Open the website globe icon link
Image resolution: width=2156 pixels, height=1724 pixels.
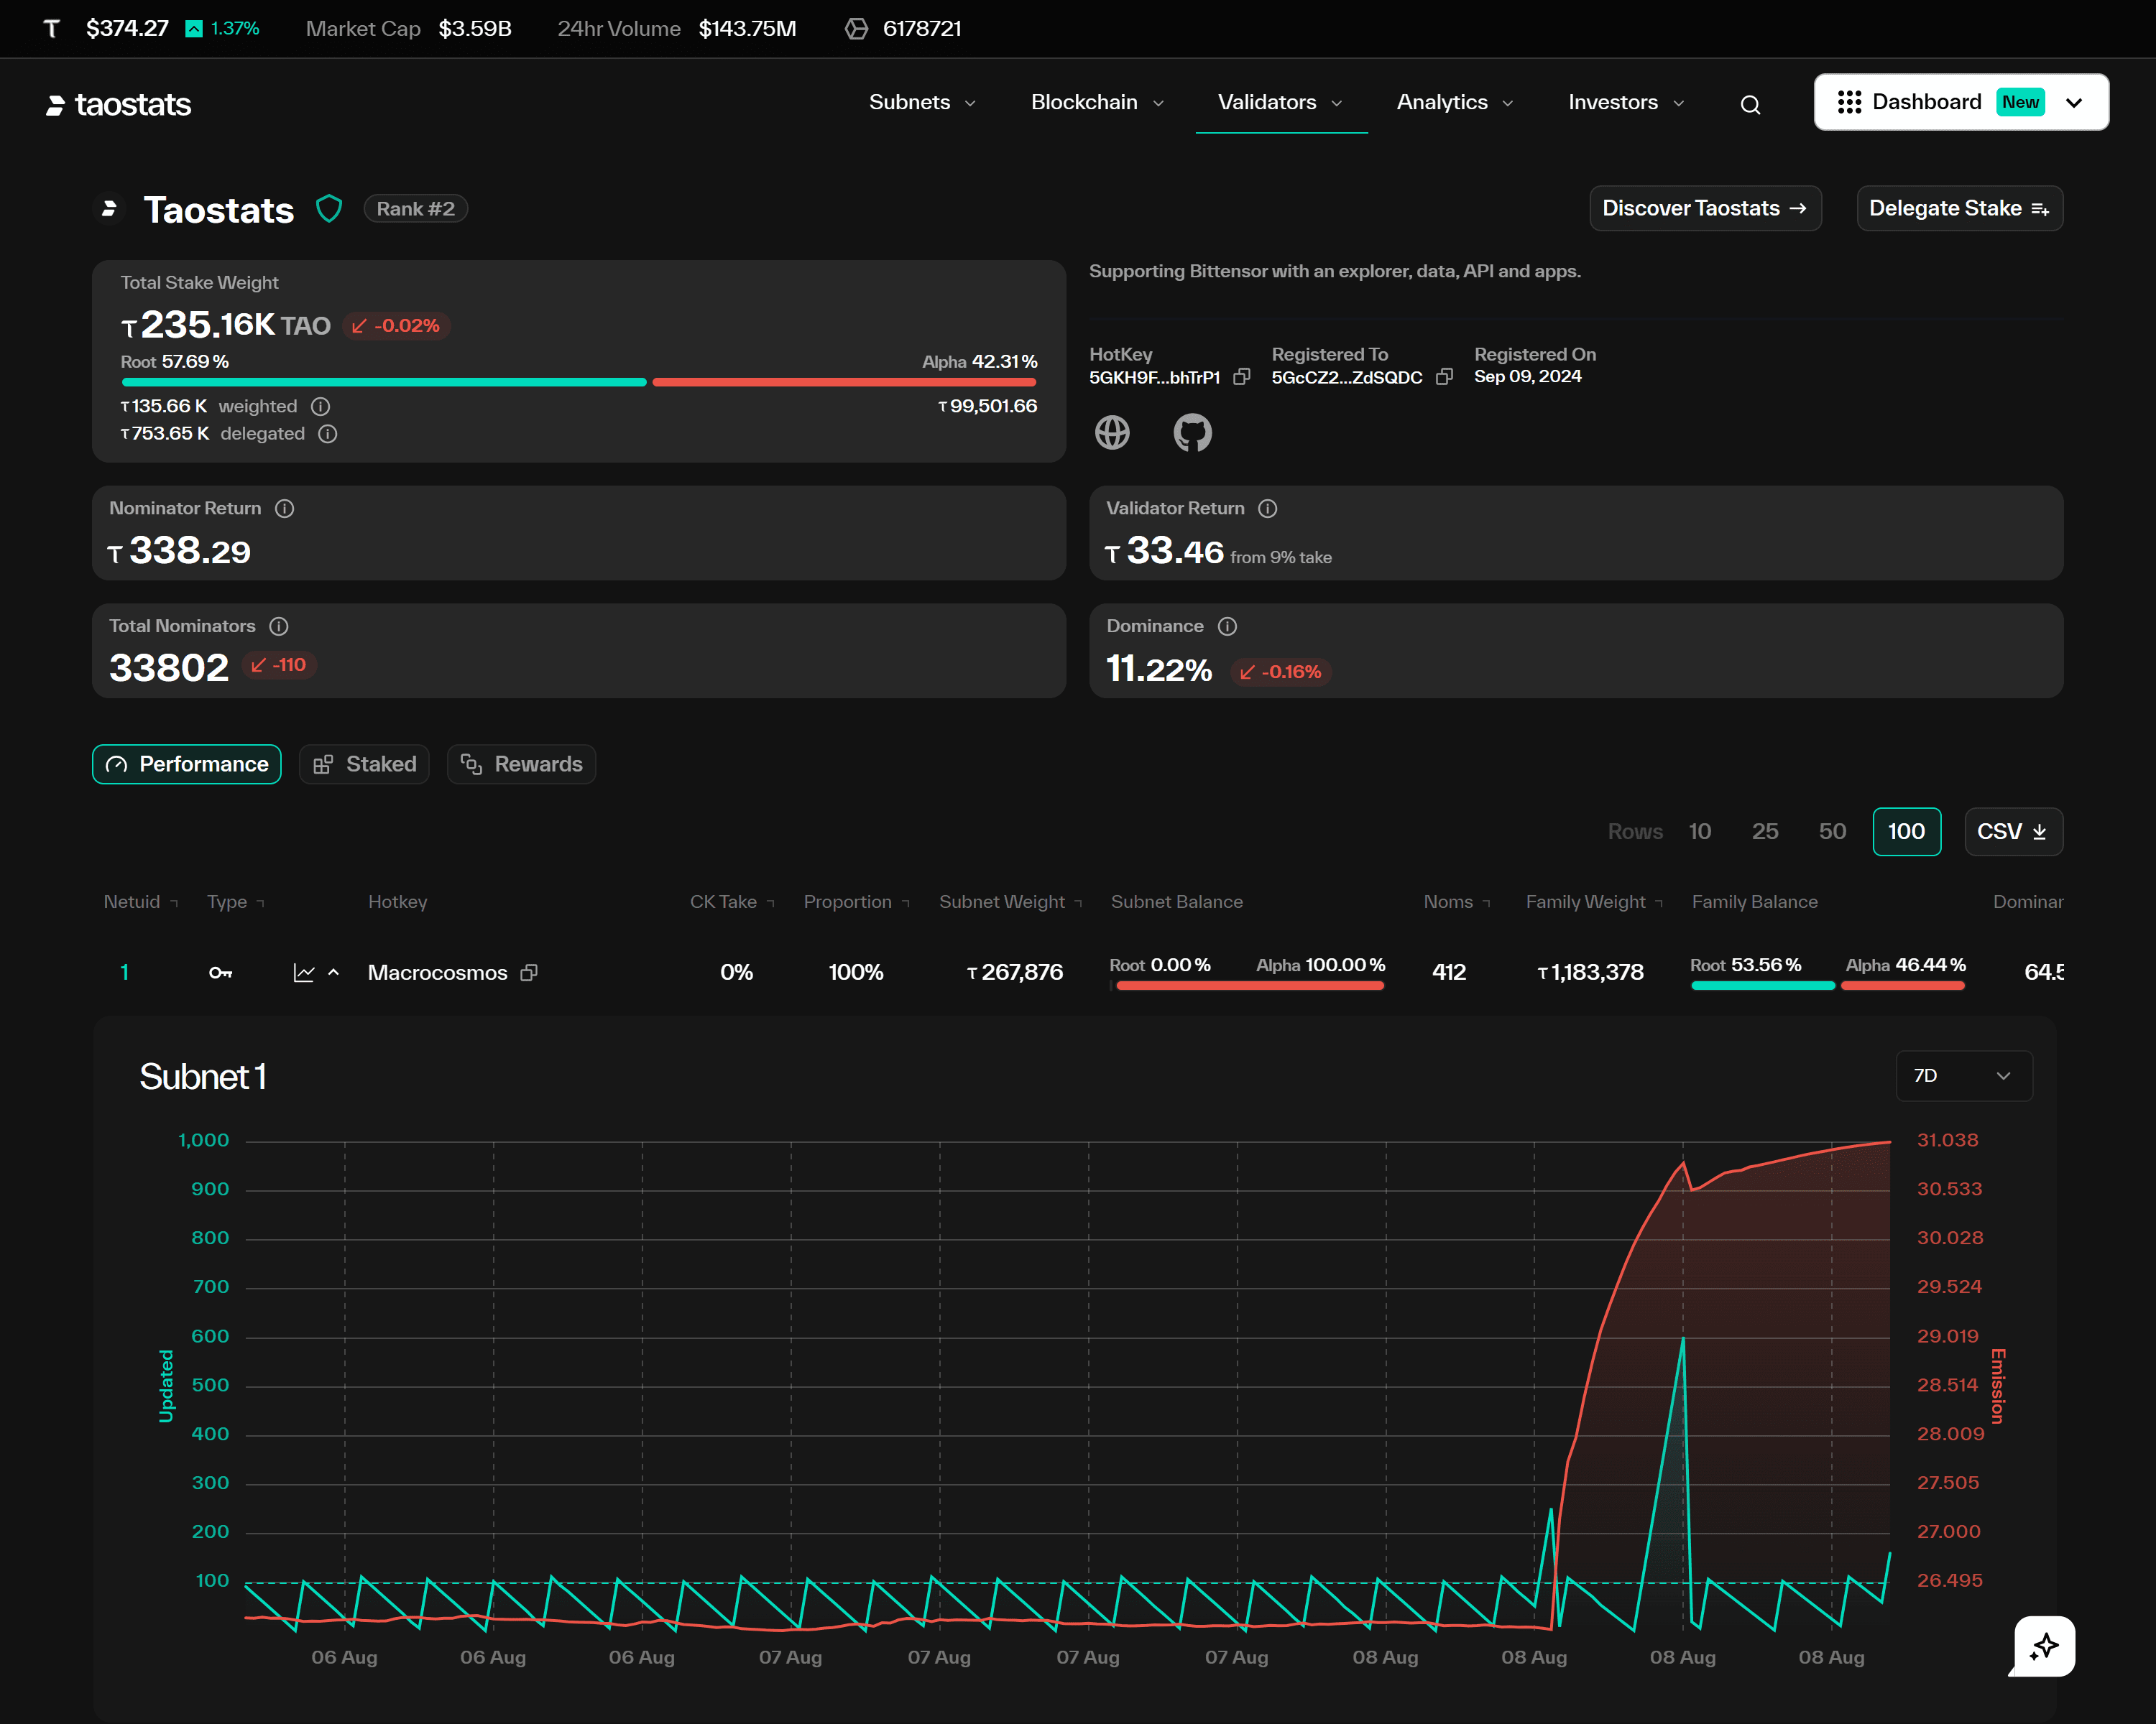point(1112,432)
